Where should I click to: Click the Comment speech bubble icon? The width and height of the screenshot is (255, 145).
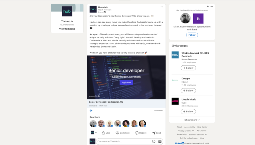[x=117, y=133]
